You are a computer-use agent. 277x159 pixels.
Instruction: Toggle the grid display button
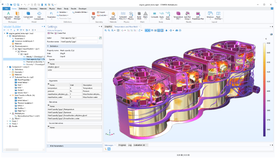pyautogui.click(x=156, y=31)
